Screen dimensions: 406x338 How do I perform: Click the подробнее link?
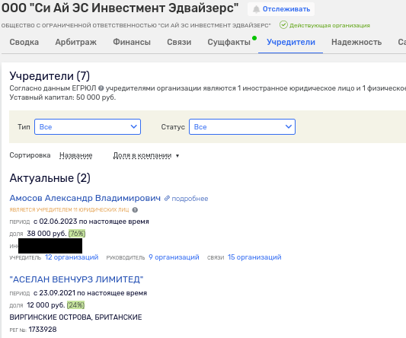point(190,199)
